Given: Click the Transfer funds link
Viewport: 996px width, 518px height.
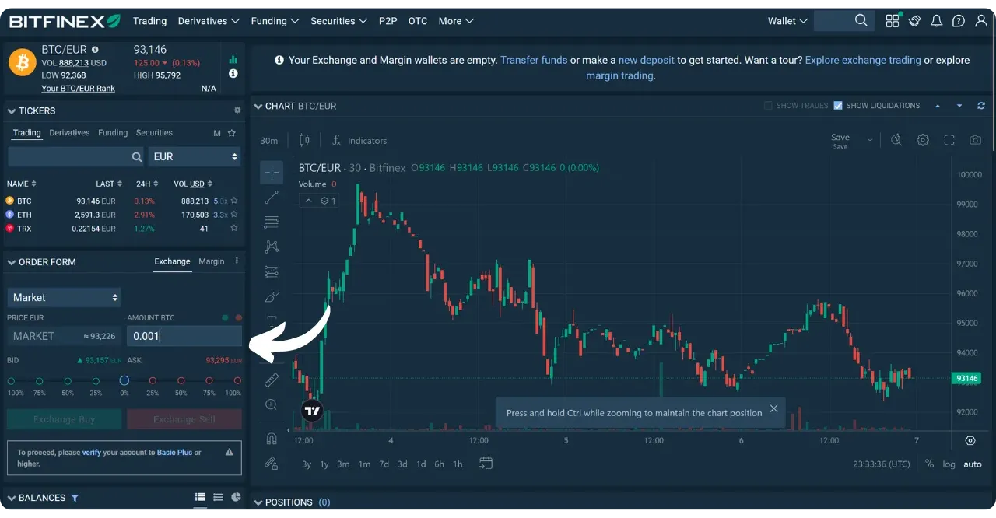Looking at the screenshot, I should (534, 59).
